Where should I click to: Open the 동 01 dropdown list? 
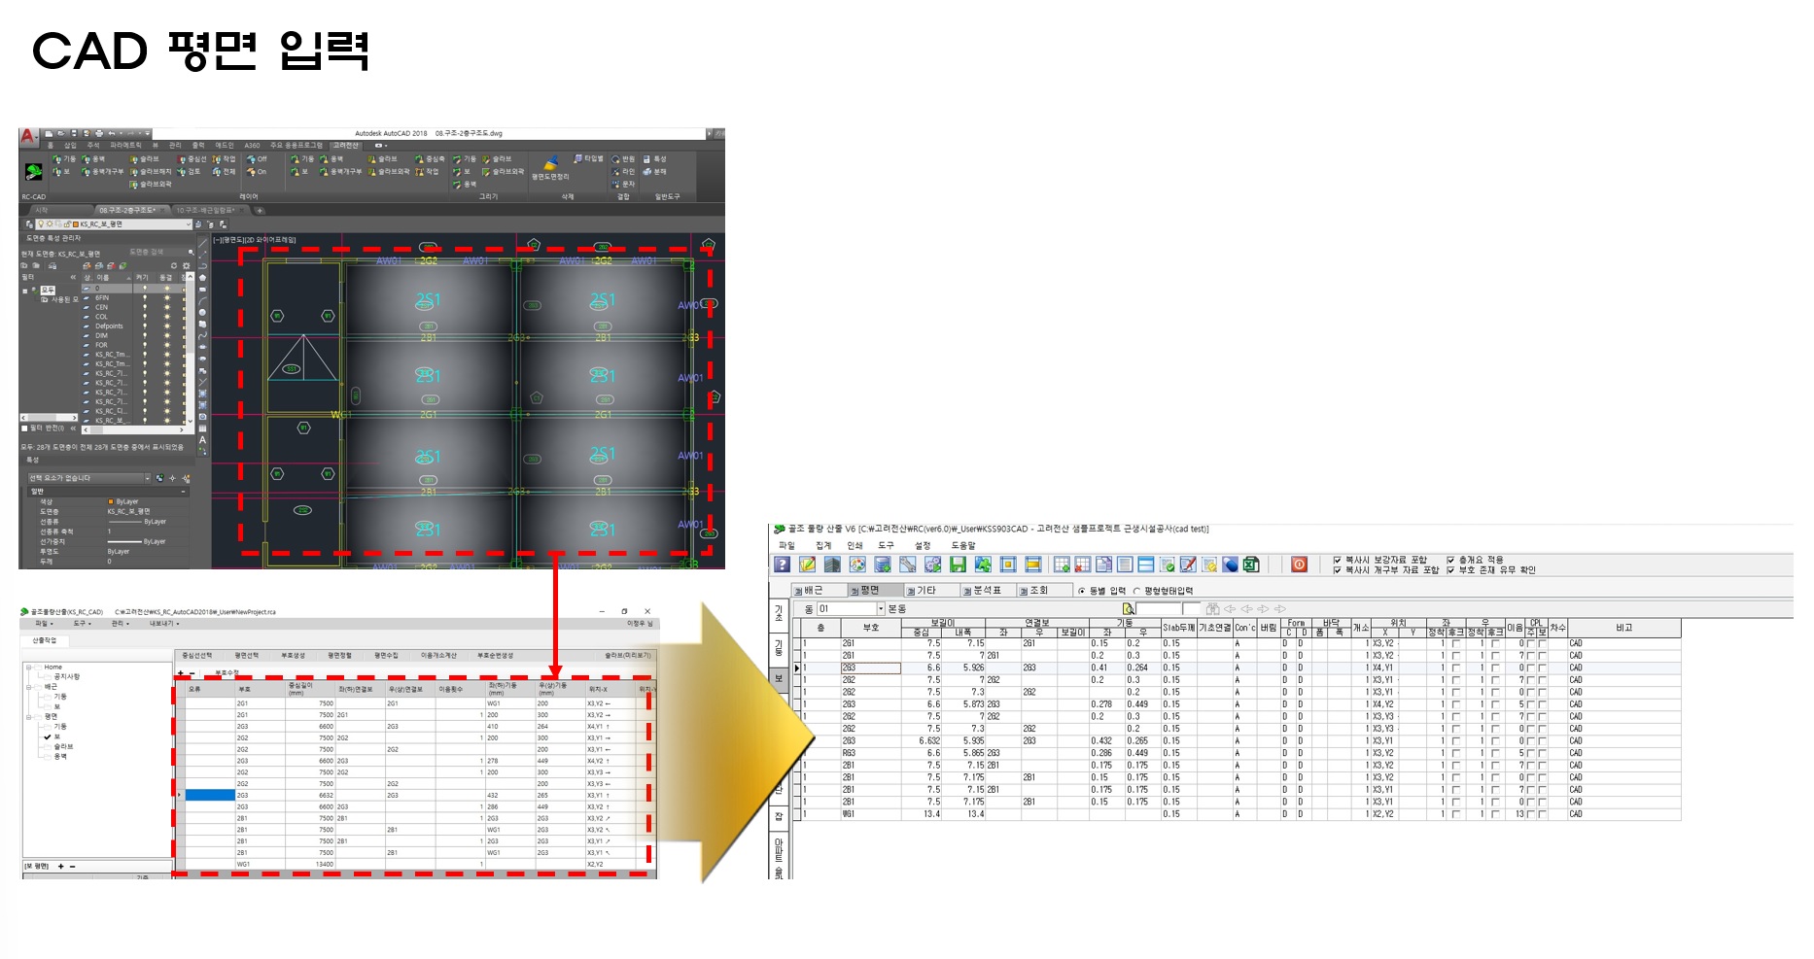[x=881, y=609]
